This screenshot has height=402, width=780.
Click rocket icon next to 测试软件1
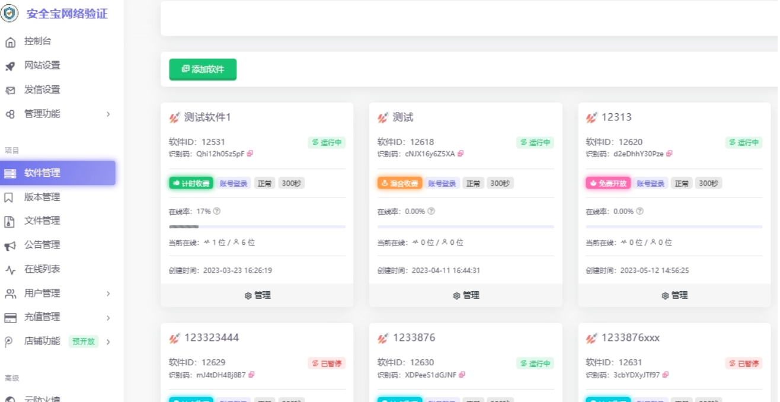click(174, 117)
